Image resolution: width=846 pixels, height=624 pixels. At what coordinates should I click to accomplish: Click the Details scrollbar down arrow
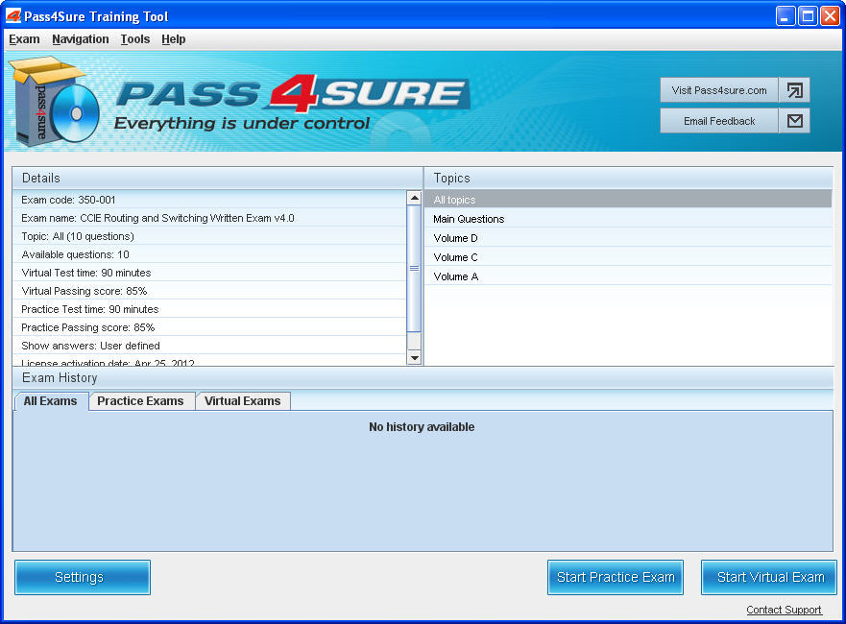coord(415,357)
